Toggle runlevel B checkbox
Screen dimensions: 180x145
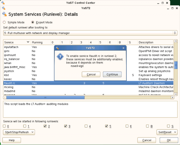tap(147, 126)
